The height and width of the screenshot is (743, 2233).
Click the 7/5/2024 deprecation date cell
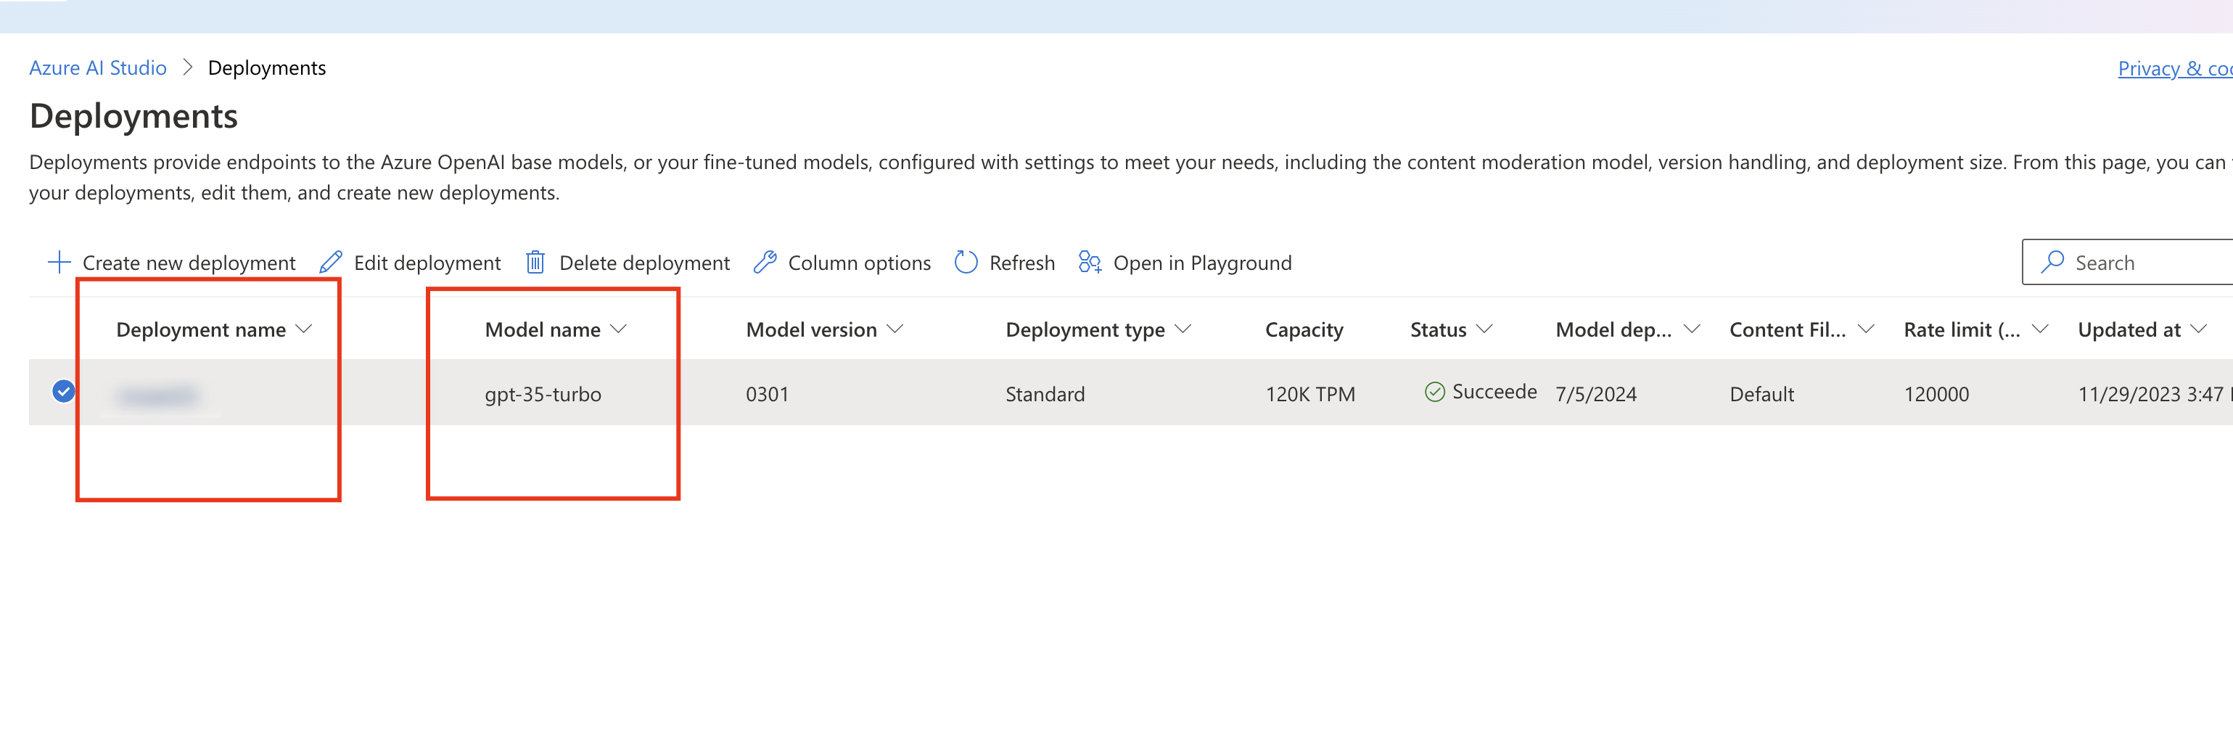[1596, 395]
